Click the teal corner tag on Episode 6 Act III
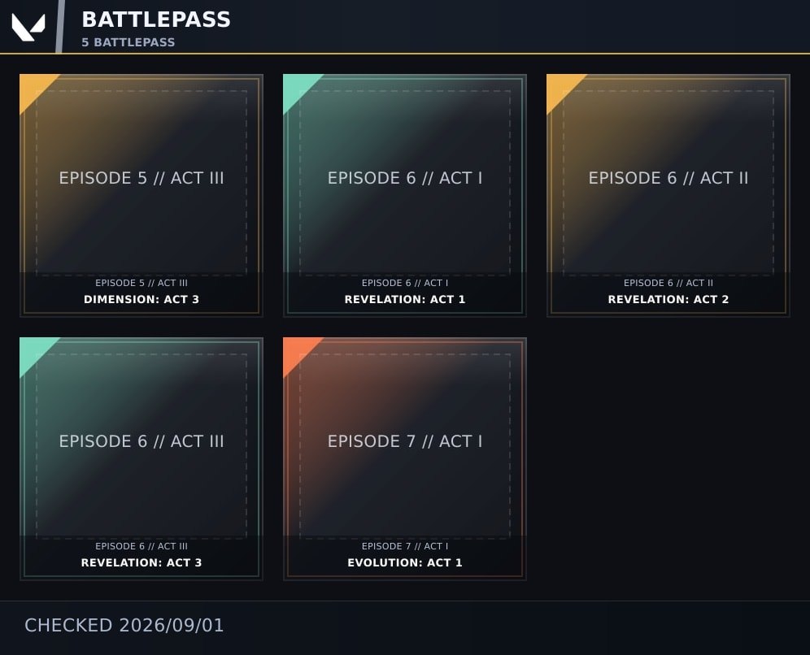Image resolution: width=810 pixels, height=655 pixels. [33, 351]
